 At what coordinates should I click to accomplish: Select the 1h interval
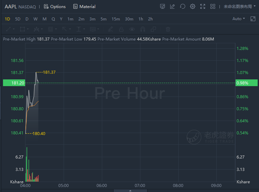[141, 19]
